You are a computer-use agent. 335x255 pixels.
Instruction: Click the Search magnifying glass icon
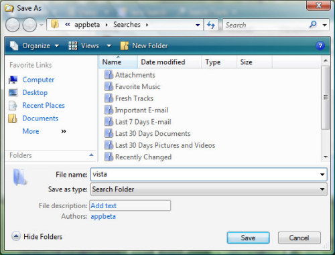(313, 25)
